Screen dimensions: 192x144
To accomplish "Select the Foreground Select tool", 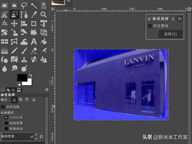I will click(14, 15).
